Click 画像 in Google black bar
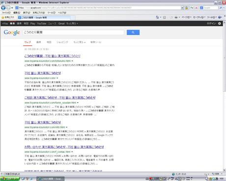This screenshot has height=181, width=226. (19, 24)
